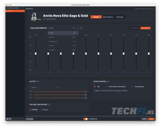Open the Configs list button
161x128 pixels.
(30, 119)
